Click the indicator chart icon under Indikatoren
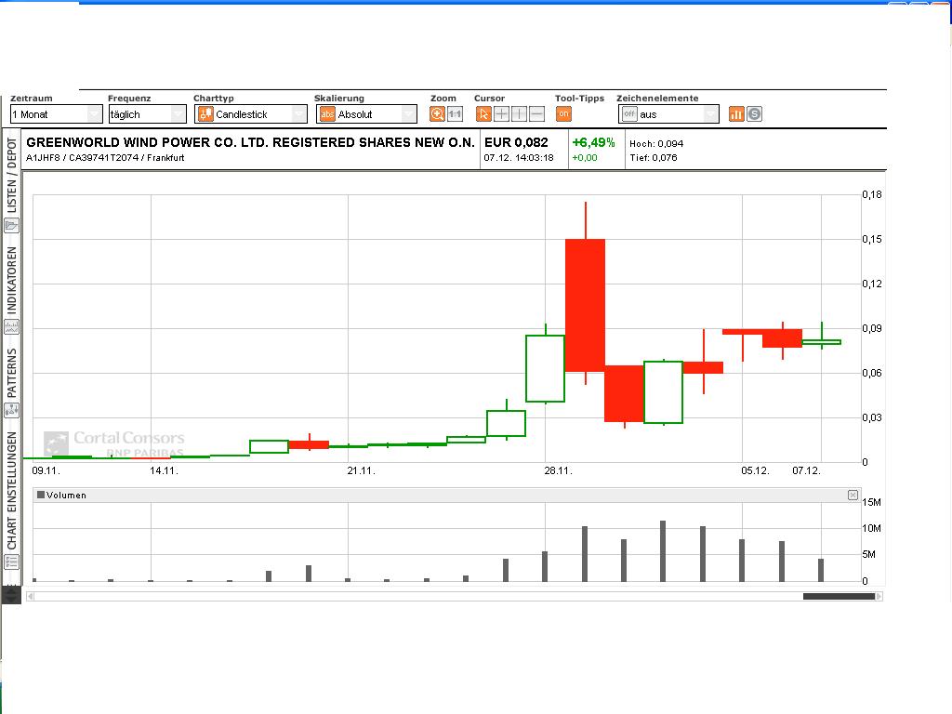952x714 pixels. point(11,326)
